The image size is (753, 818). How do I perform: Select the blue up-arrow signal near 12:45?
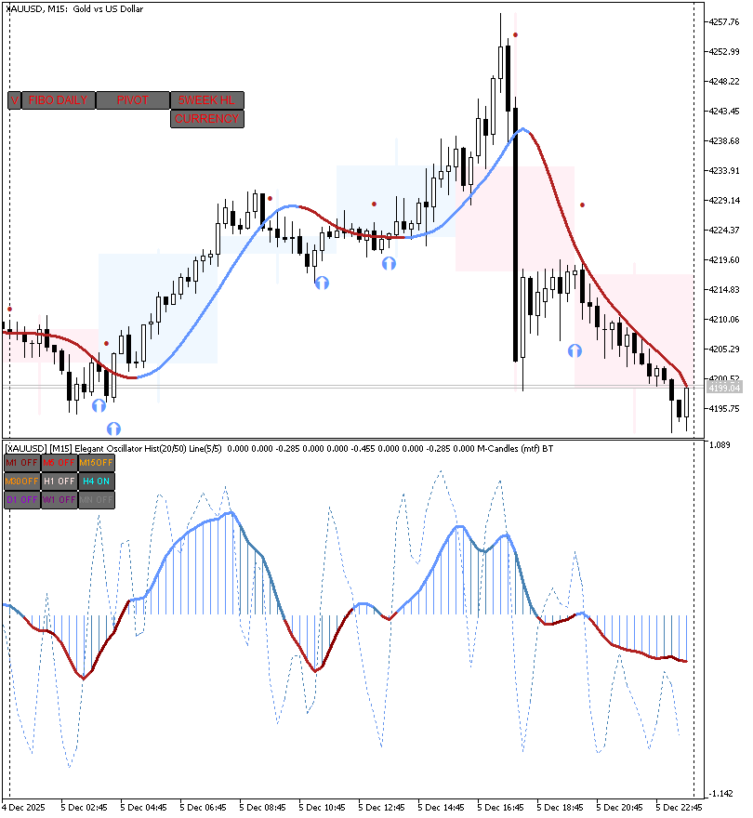pos(389,263)
